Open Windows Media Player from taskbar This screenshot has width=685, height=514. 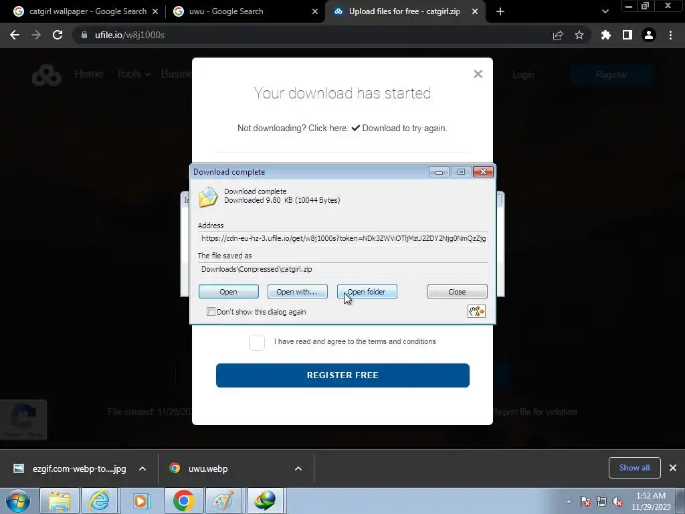tap(140, 501)
